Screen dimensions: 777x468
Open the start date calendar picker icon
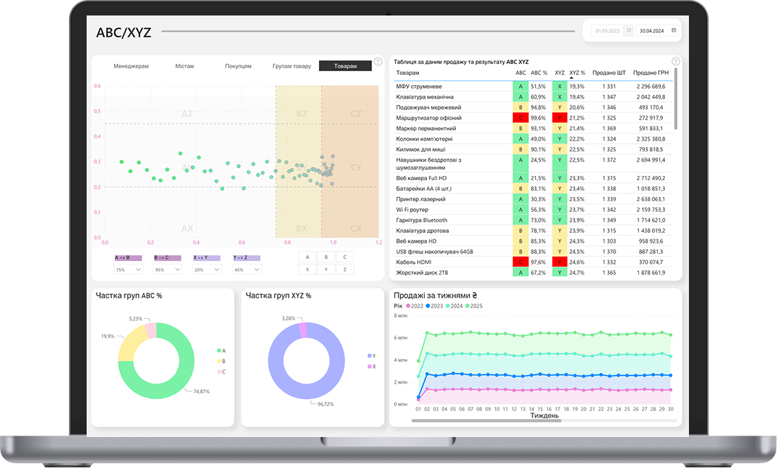[629, 31]
